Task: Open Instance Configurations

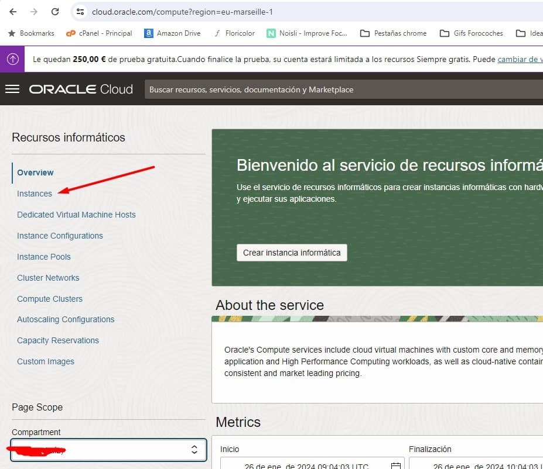Action: pos(60,236)
